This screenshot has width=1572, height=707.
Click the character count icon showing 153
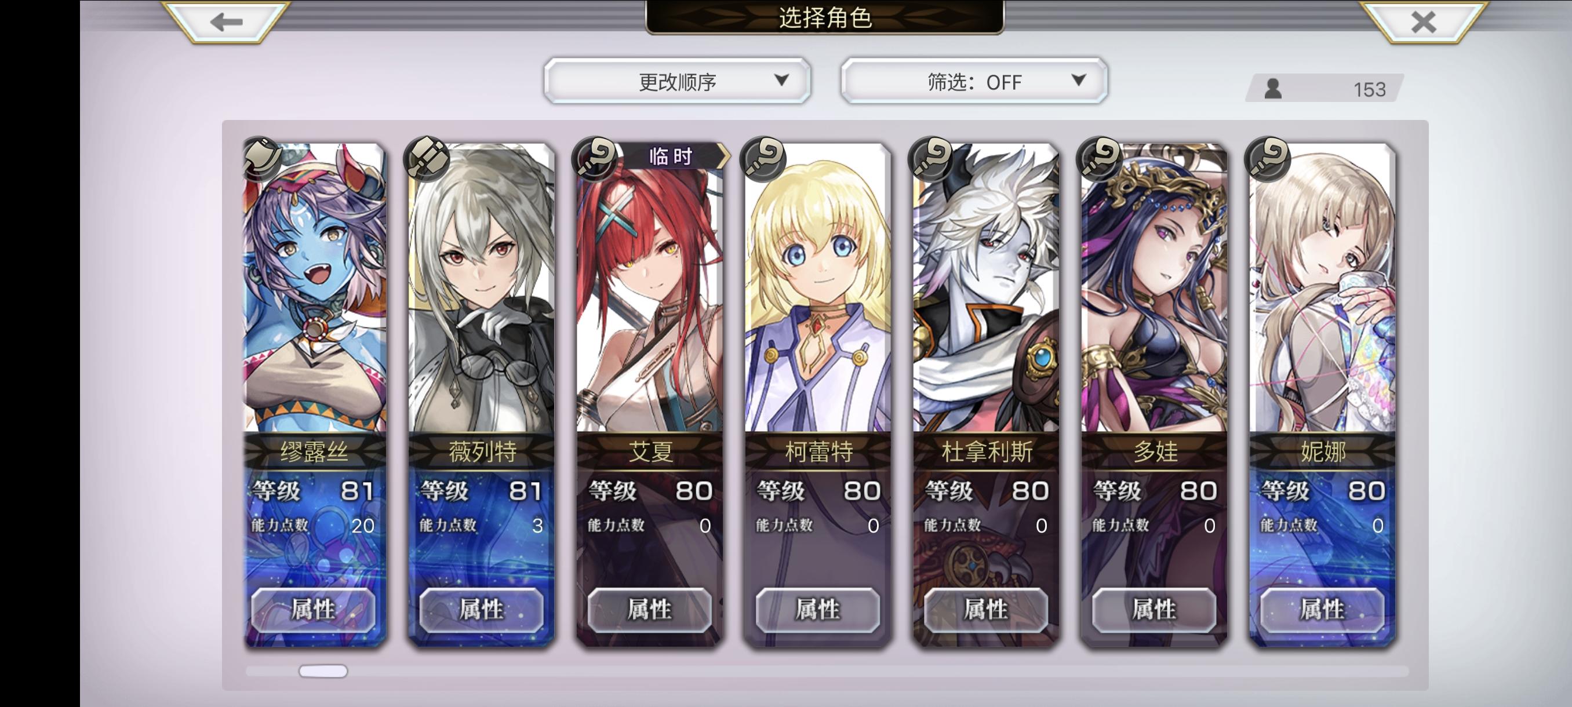click(1273, 89)
